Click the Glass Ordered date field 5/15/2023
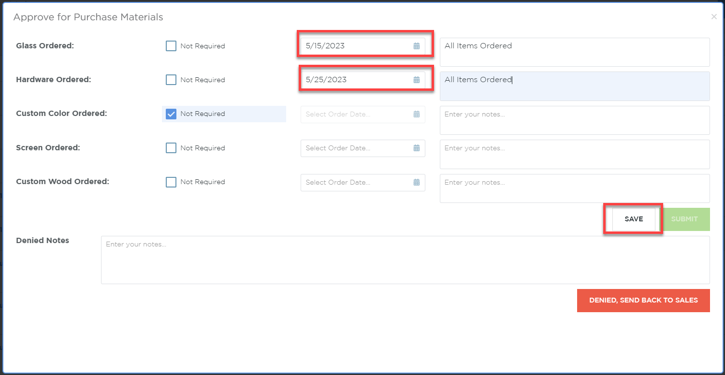 [x=363, y=46]
